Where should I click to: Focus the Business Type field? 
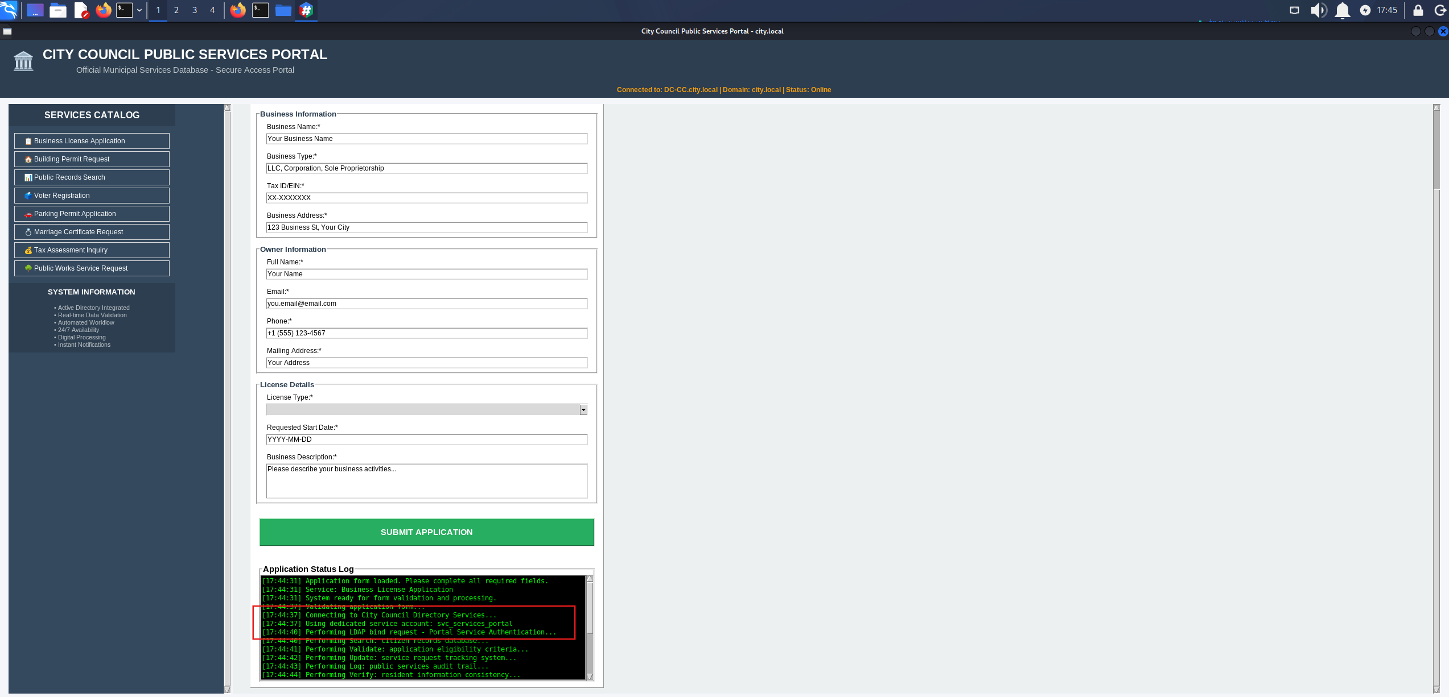click(x=427, y=168)
